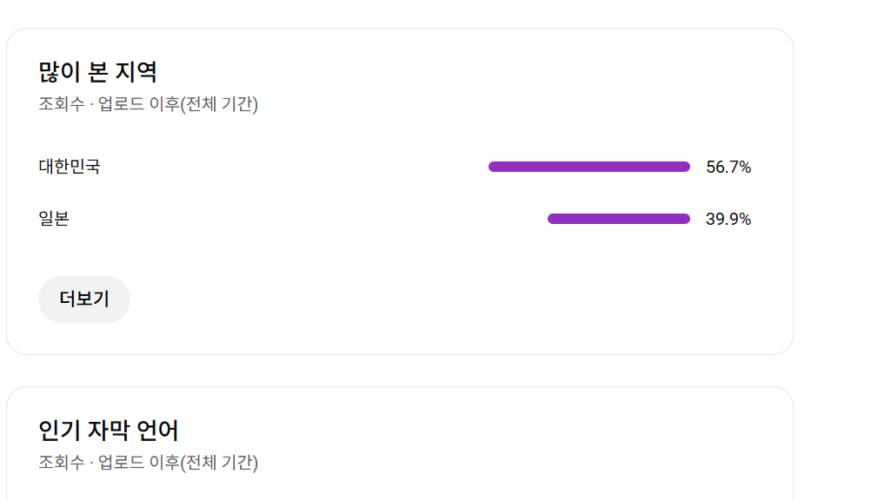Select the 대한민국 region label

(x=70, y=167)
